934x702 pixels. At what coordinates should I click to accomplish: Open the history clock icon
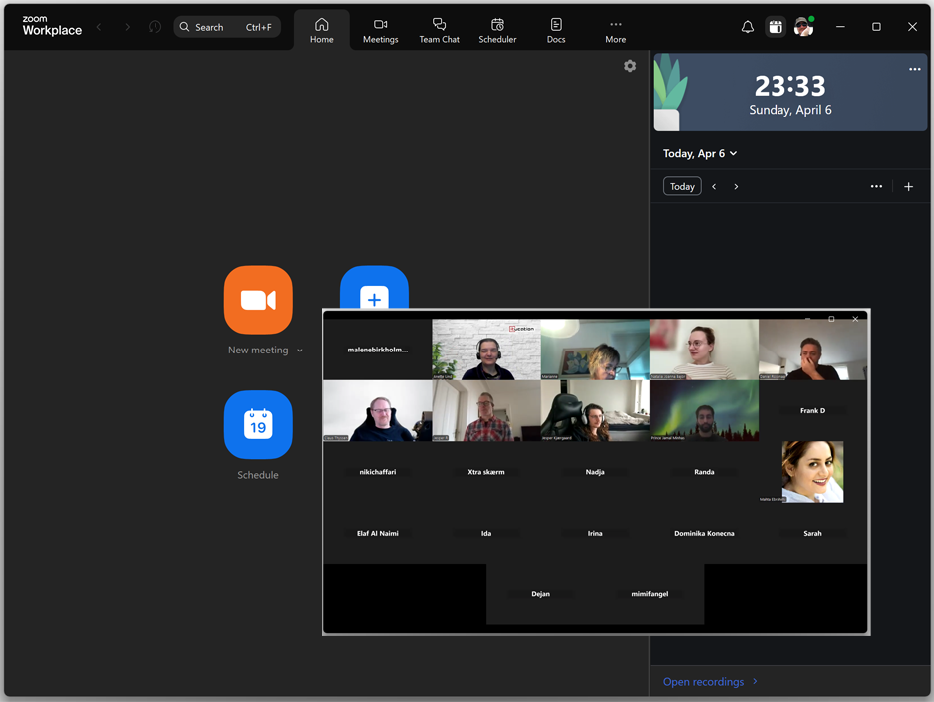coord(155,27)
